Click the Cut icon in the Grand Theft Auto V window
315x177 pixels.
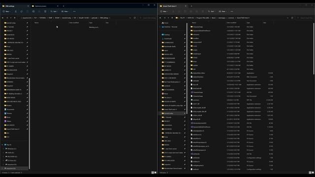click(x=173, y=11)
